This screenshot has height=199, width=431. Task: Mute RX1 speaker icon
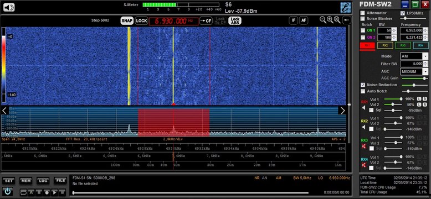coord(364,108)
